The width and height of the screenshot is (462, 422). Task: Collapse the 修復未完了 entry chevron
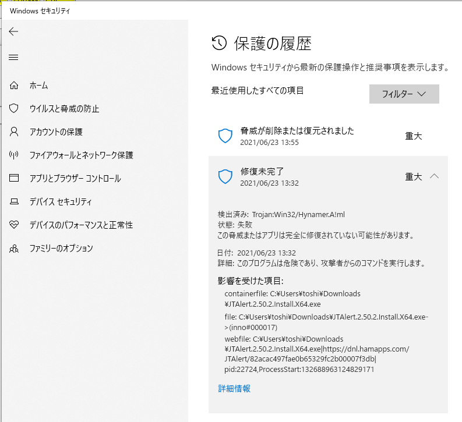[434, 176]
